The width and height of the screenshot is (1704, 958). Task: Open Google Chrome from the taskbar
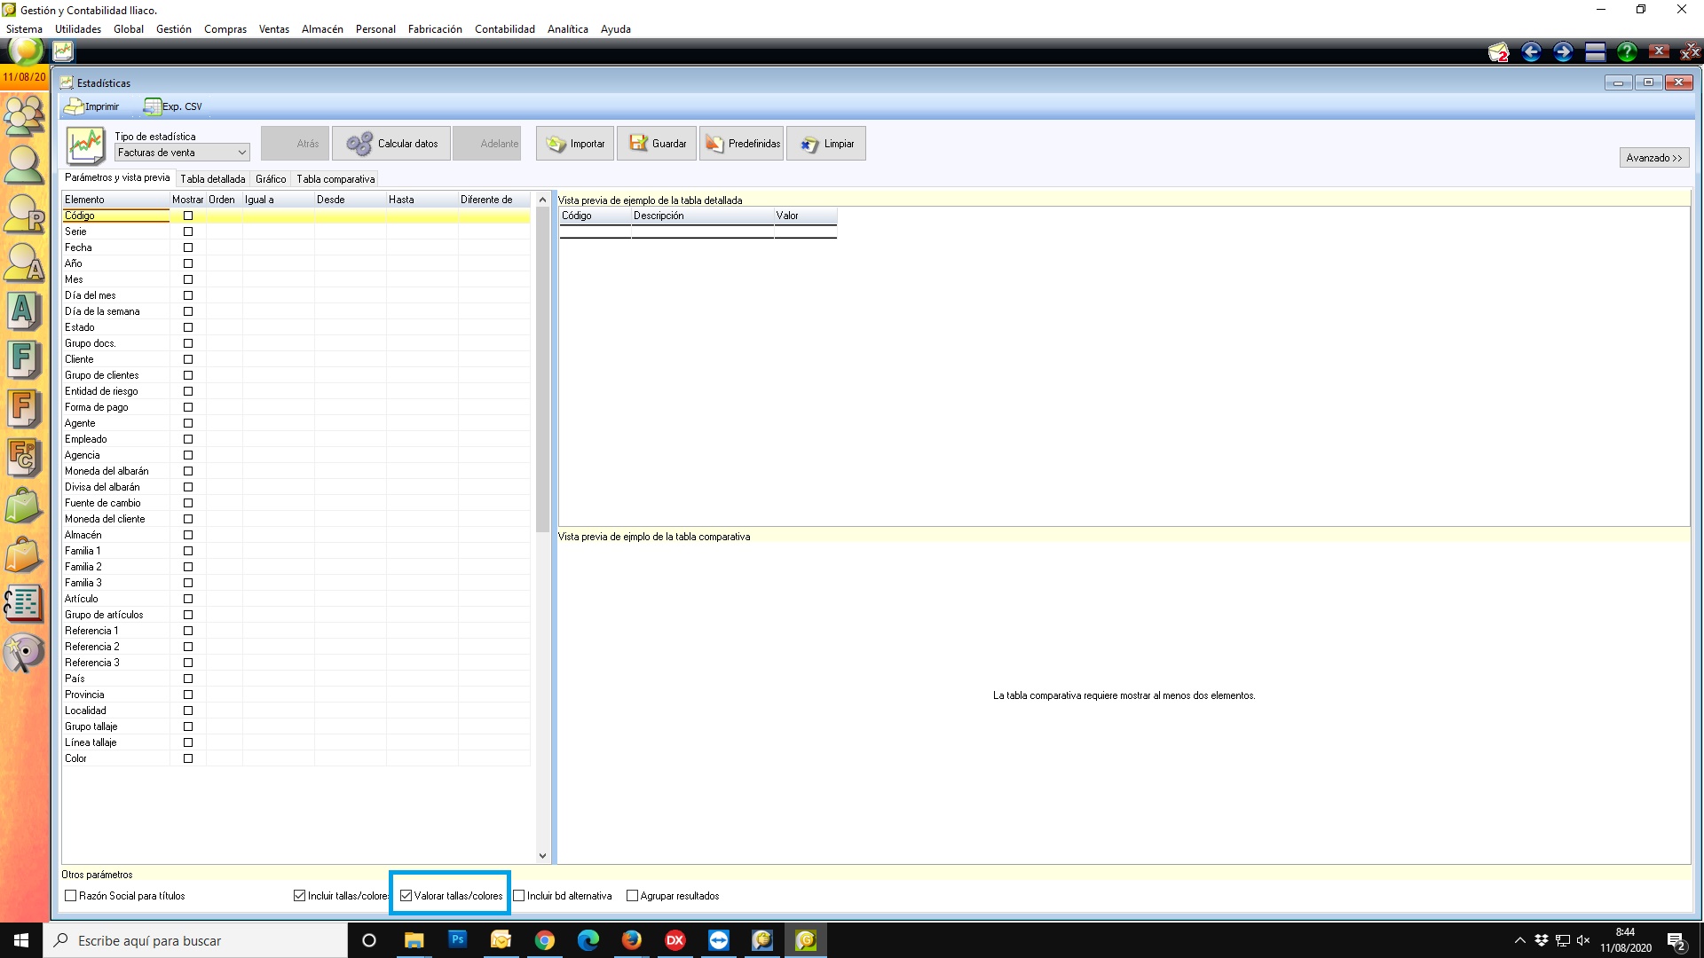[545, 940]
